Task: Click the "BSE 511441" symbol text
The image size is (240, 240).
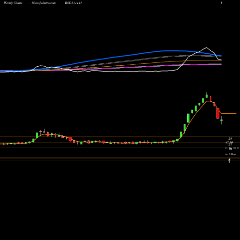Action: [x=73, y=3]
